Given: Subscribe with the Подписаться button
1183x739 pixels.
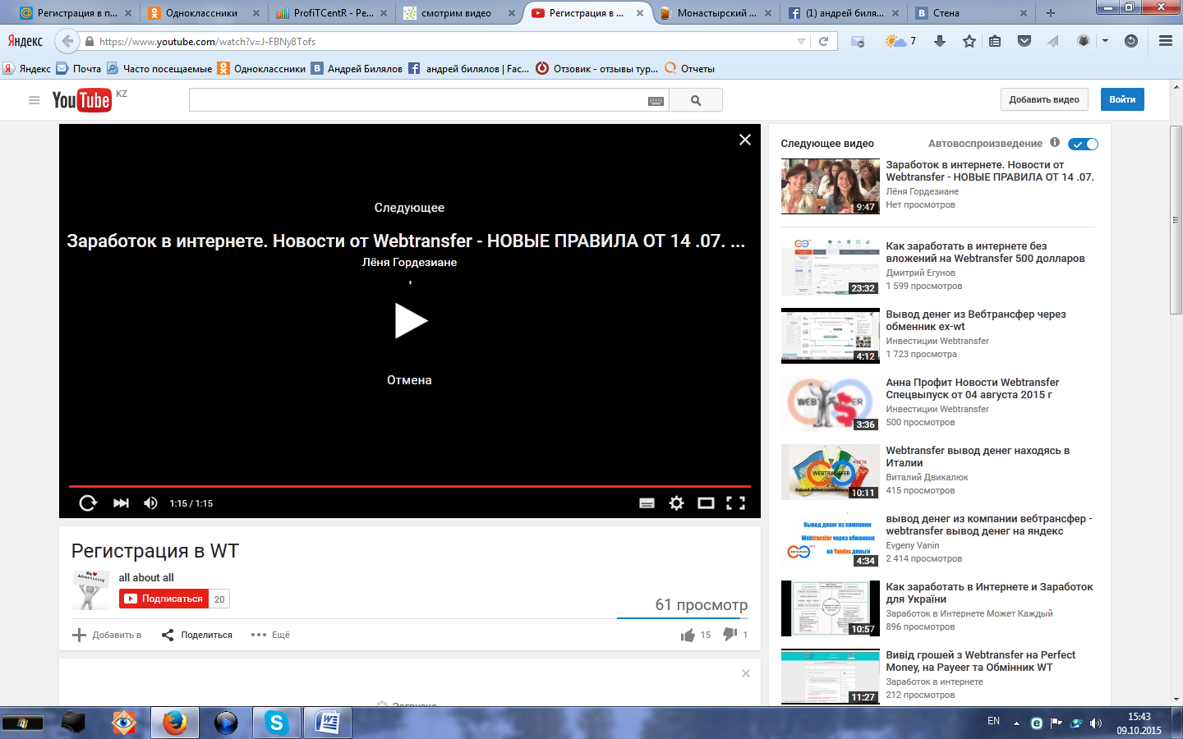Looking at the screenshot, I should coord(164,599).
